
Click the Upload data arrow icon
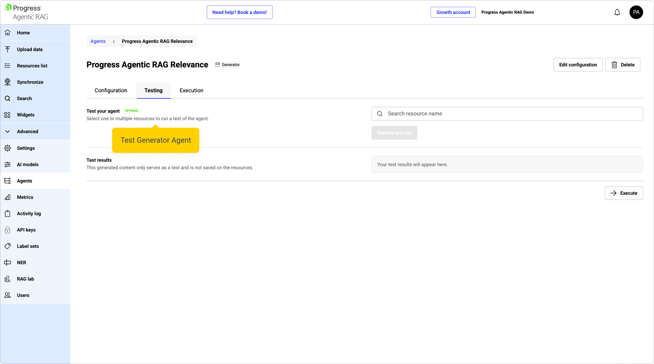click(7, 49)
